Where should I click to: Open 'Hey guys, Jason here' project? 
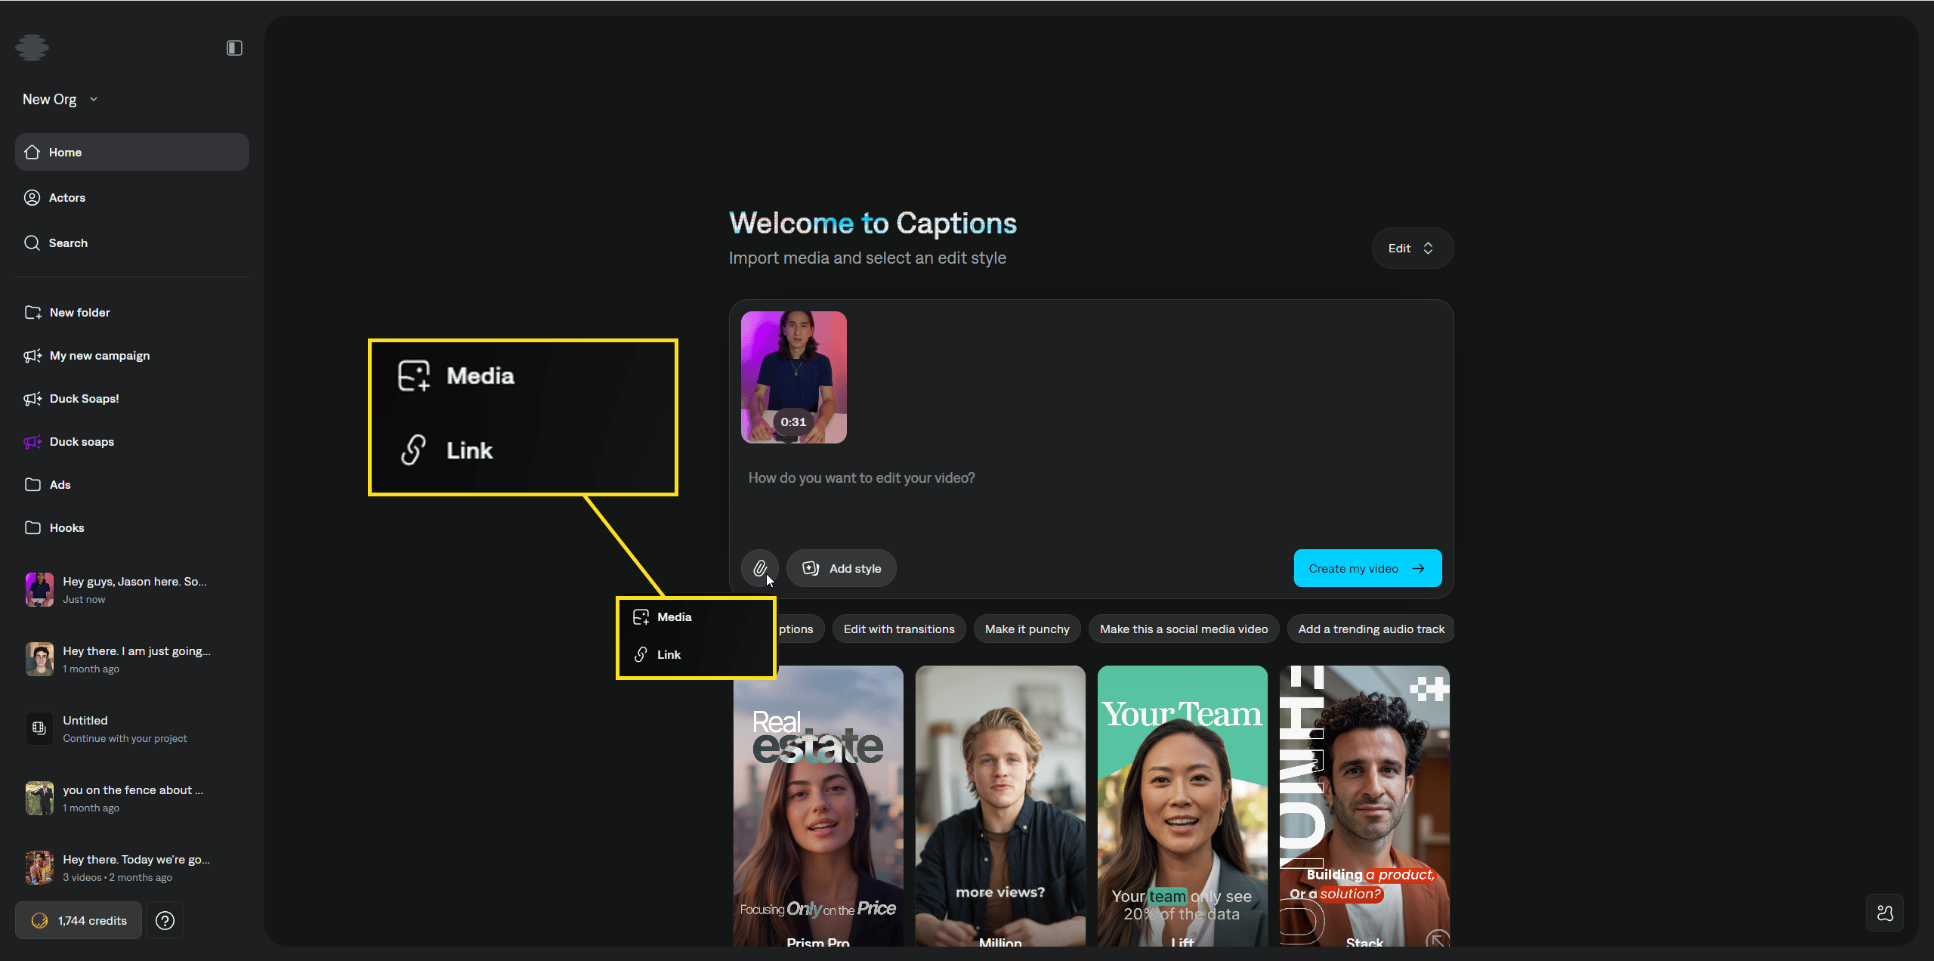click(x=132, y=589)
